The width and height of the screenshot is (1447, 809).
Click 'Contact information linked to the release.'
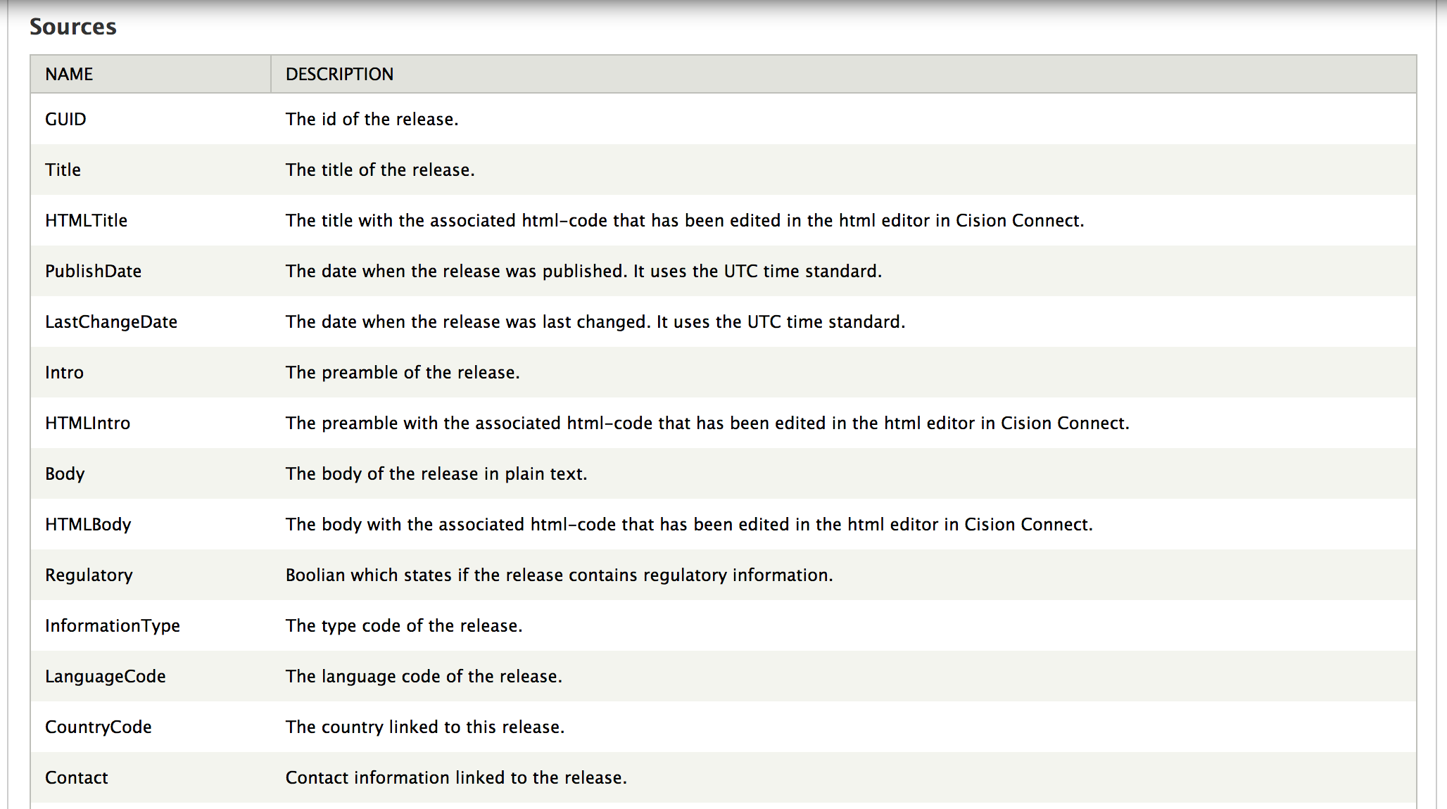point(456,777)
